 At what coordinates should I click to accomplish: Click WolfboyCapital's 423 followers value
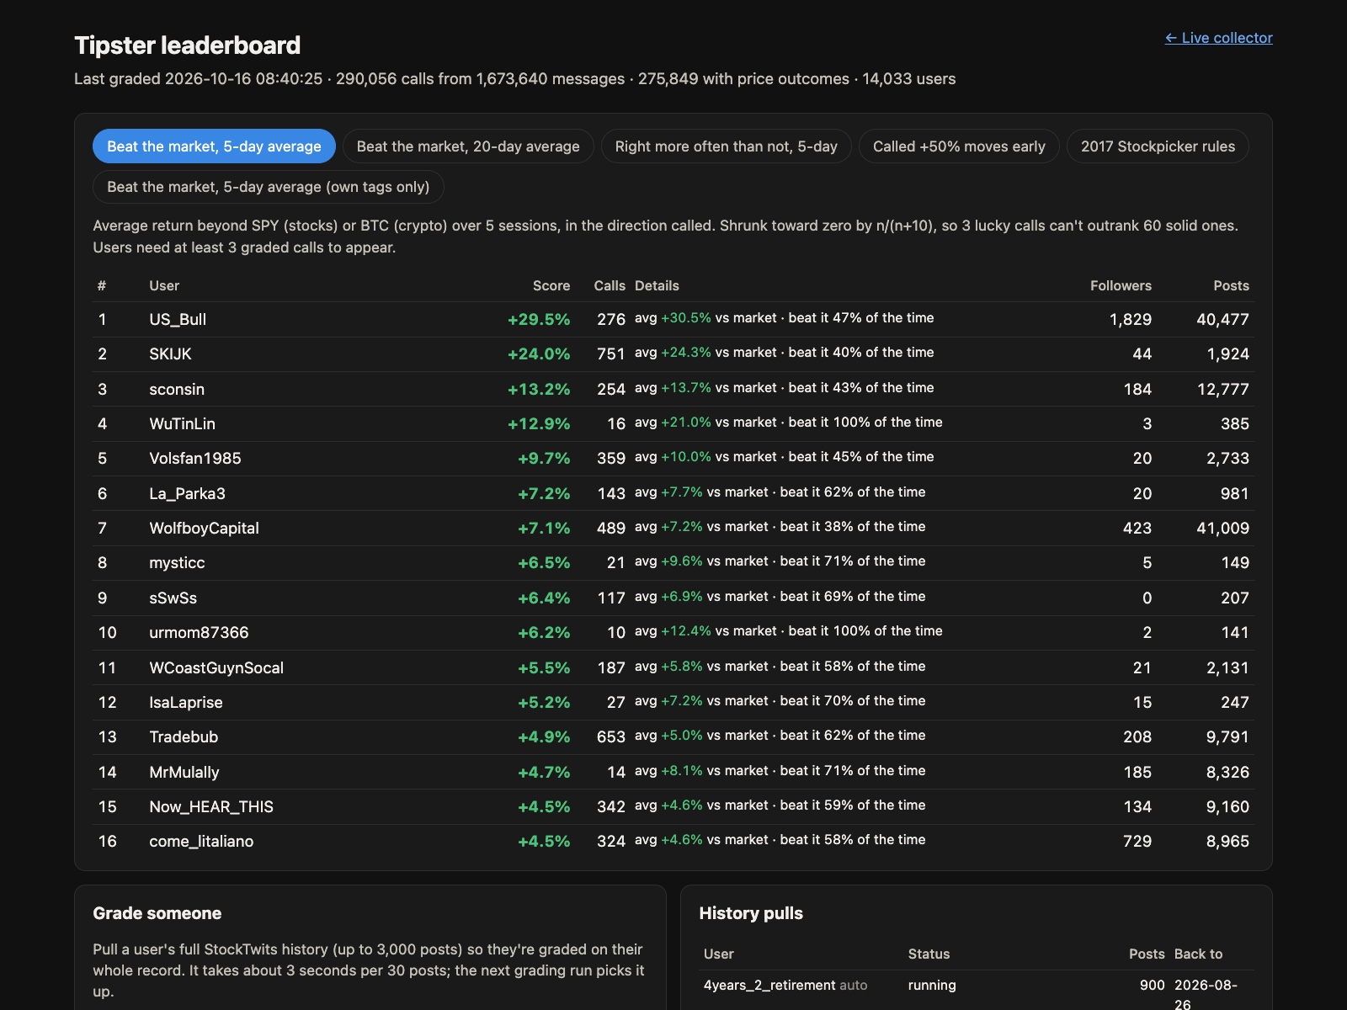pyautogui.click(x=1137, y=529)
